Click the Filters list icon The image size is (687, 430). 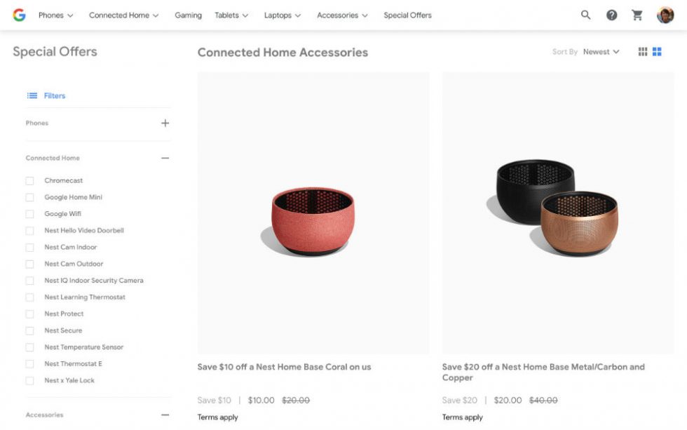pyautogui.click(x=32, y=95)
